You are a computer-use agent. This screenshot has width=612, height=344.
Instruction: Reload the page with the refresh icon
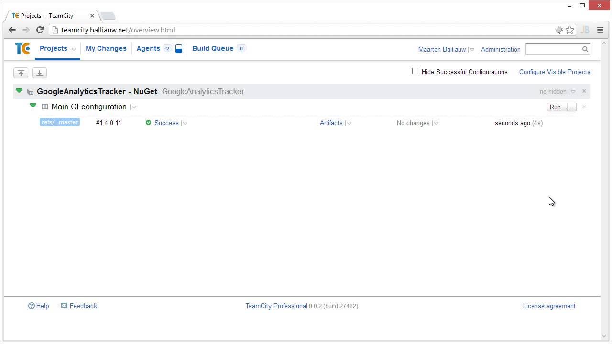(x=40, y=30)
